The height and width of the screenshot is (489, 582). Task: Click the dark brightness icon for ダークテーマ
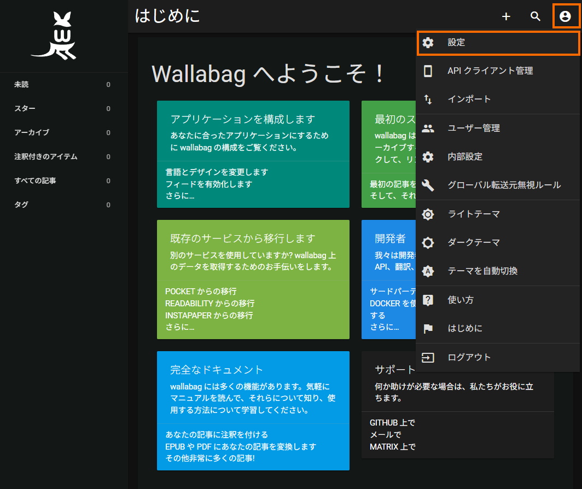tap(428, 243)
